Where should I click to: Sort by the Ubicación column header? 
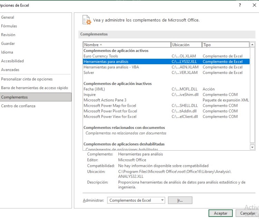[x=186, y=45]
